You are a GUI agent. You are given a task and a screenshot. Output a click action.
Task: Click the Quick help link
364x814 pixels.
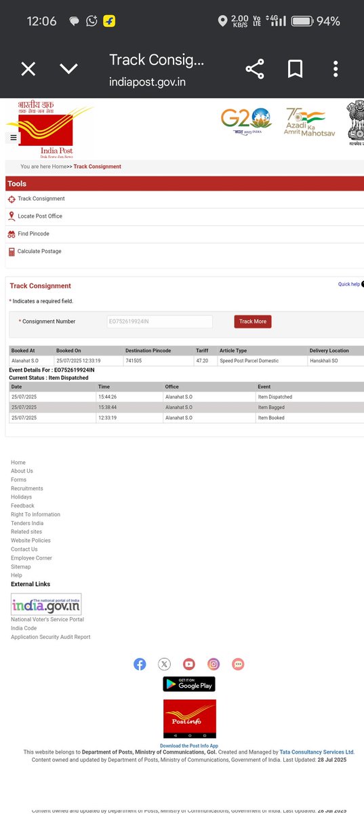pos(349,284)
